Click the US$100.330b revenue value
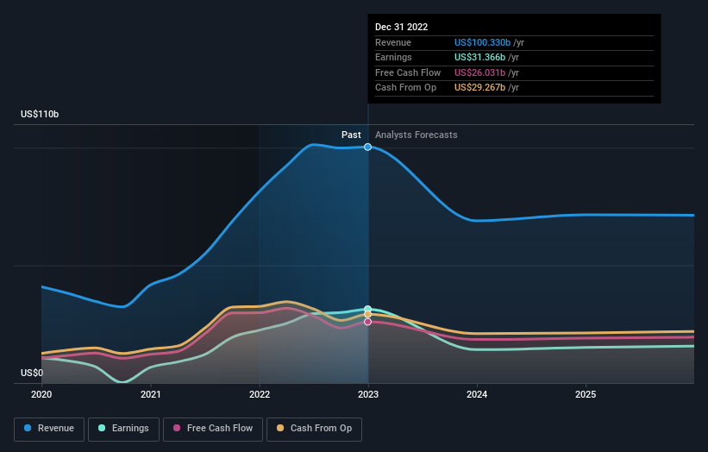Screen dimensions: 708x452 click(482, 42)
